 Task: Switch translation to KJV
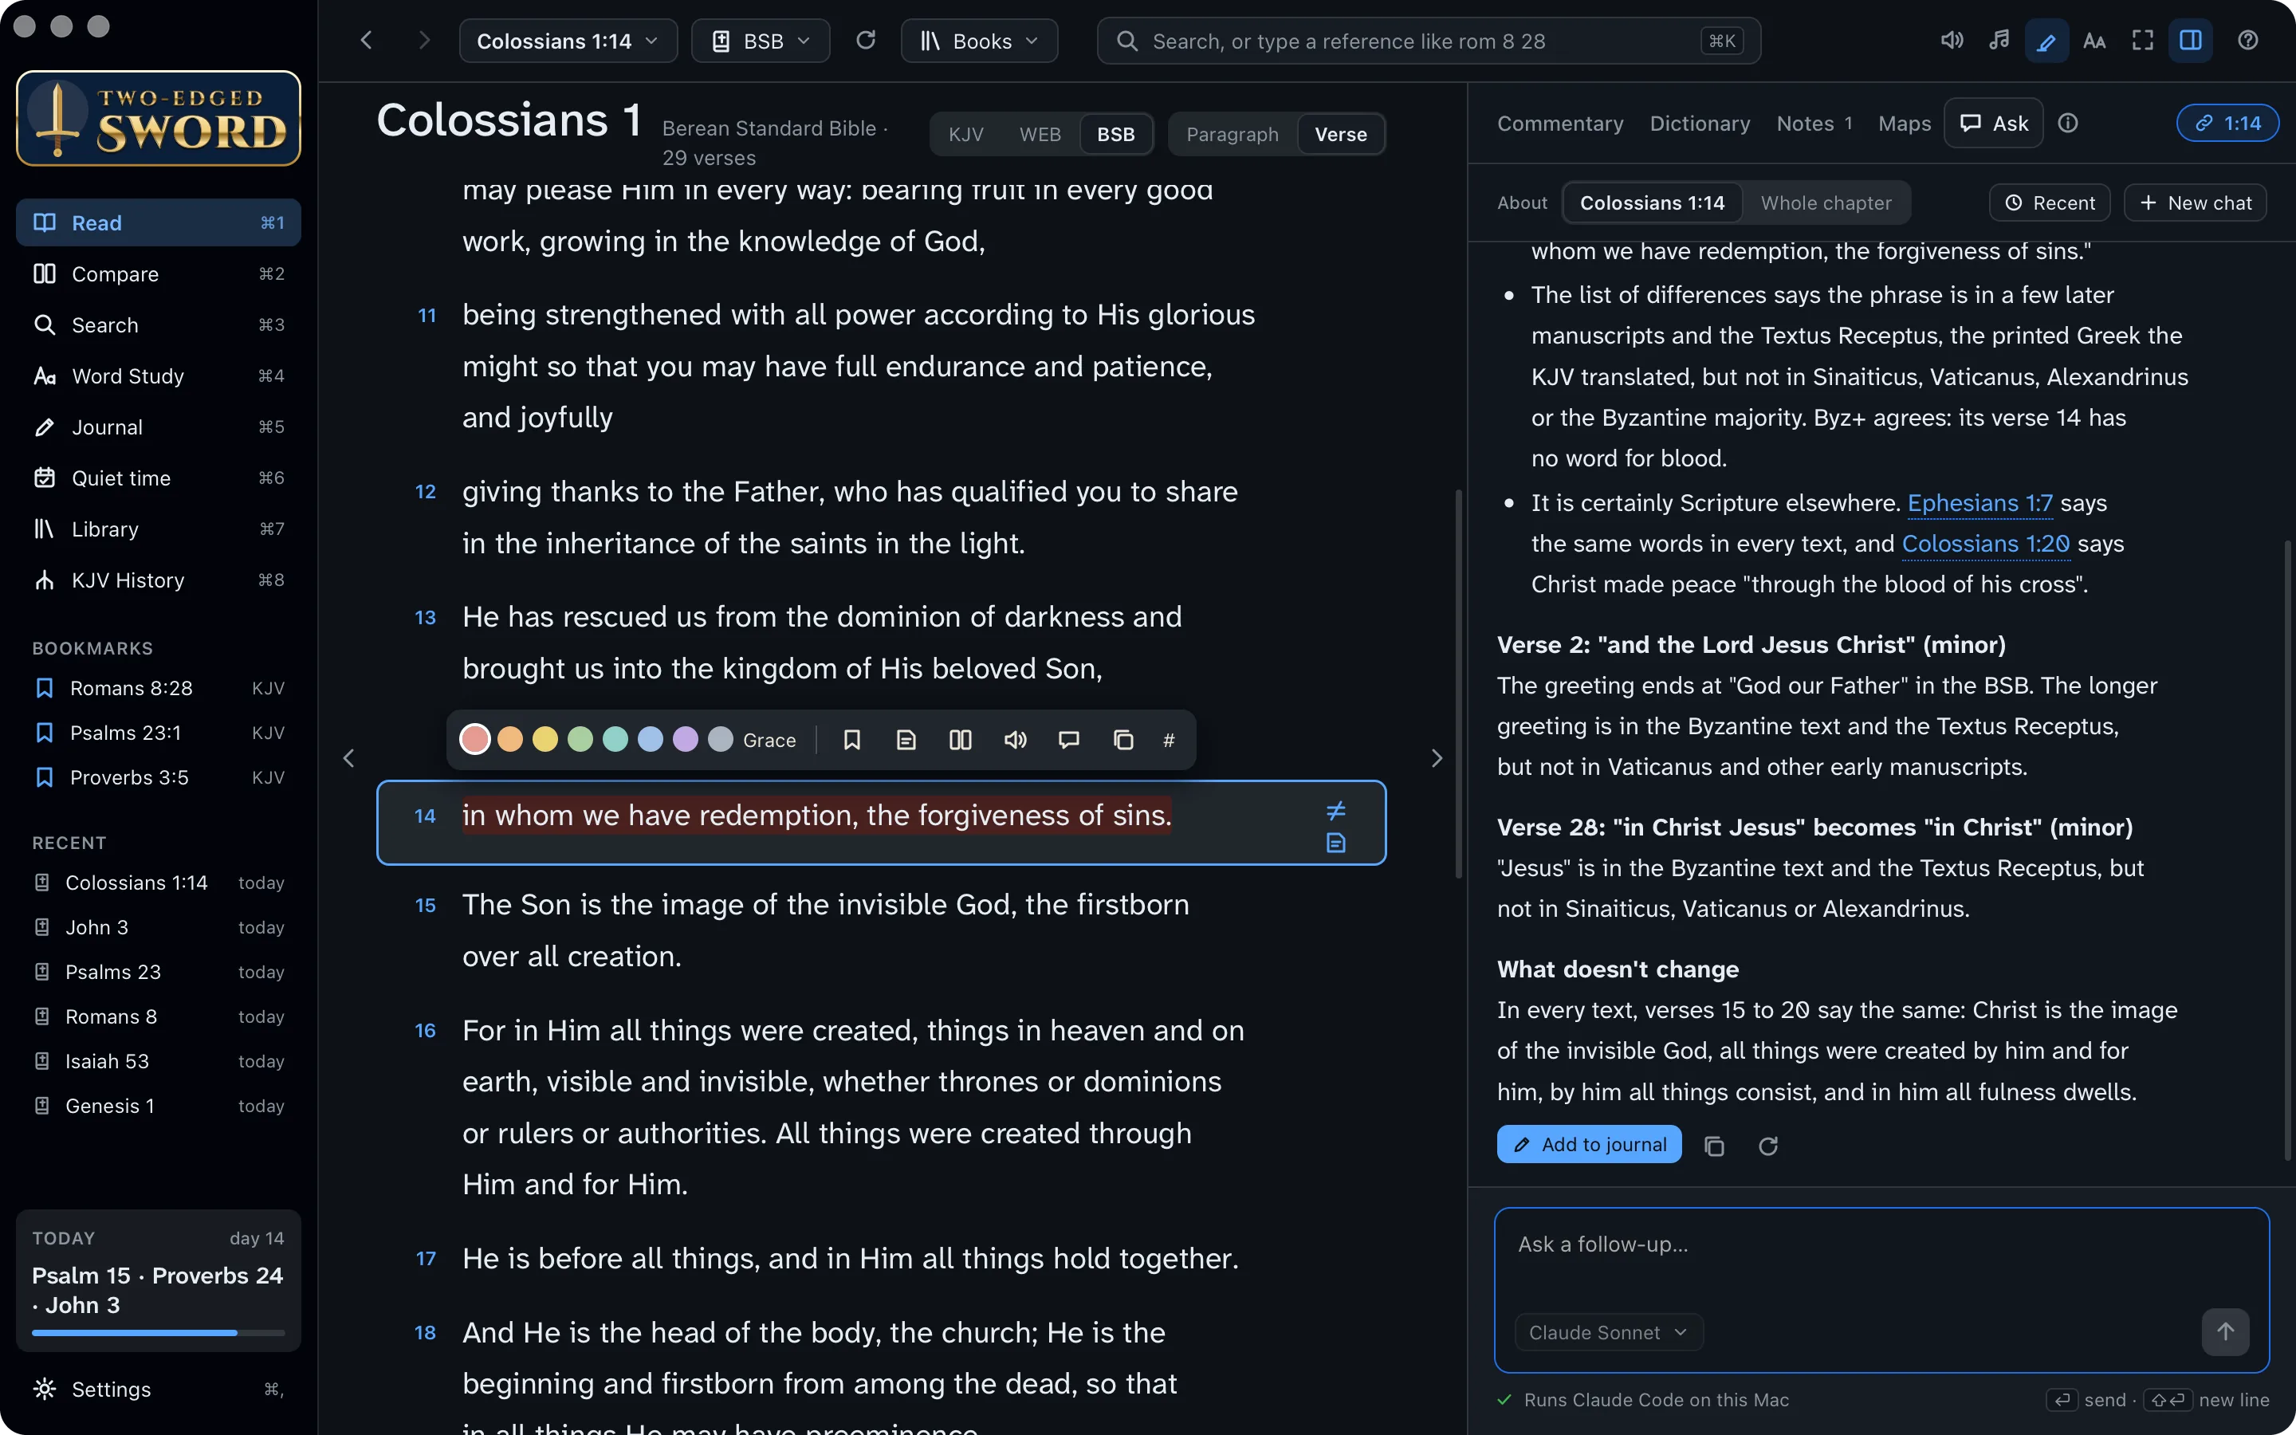pyautogui.click(x=966, y=135)
